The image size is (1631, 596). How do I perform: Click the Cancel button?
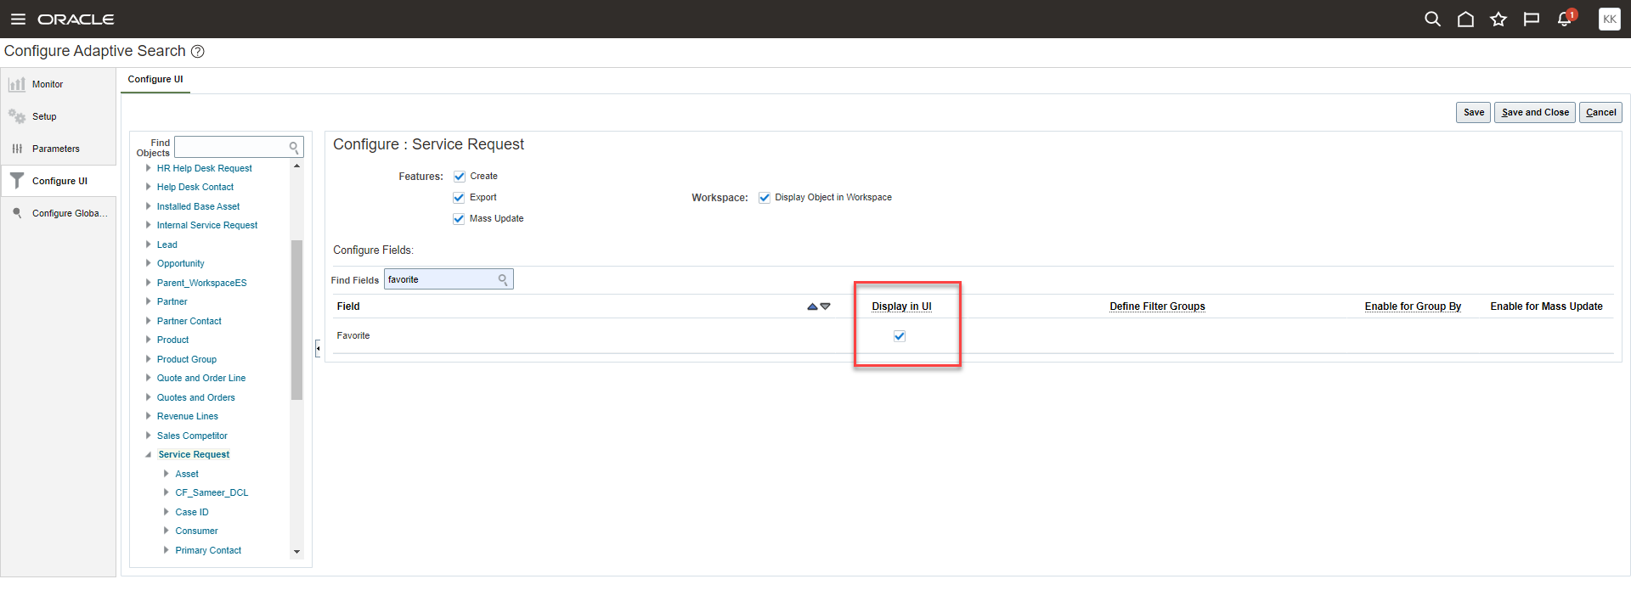point(1600,112)
